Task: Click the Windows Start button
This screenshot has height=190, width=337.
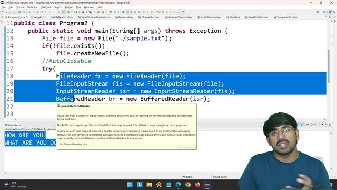Action: point(130,185)
